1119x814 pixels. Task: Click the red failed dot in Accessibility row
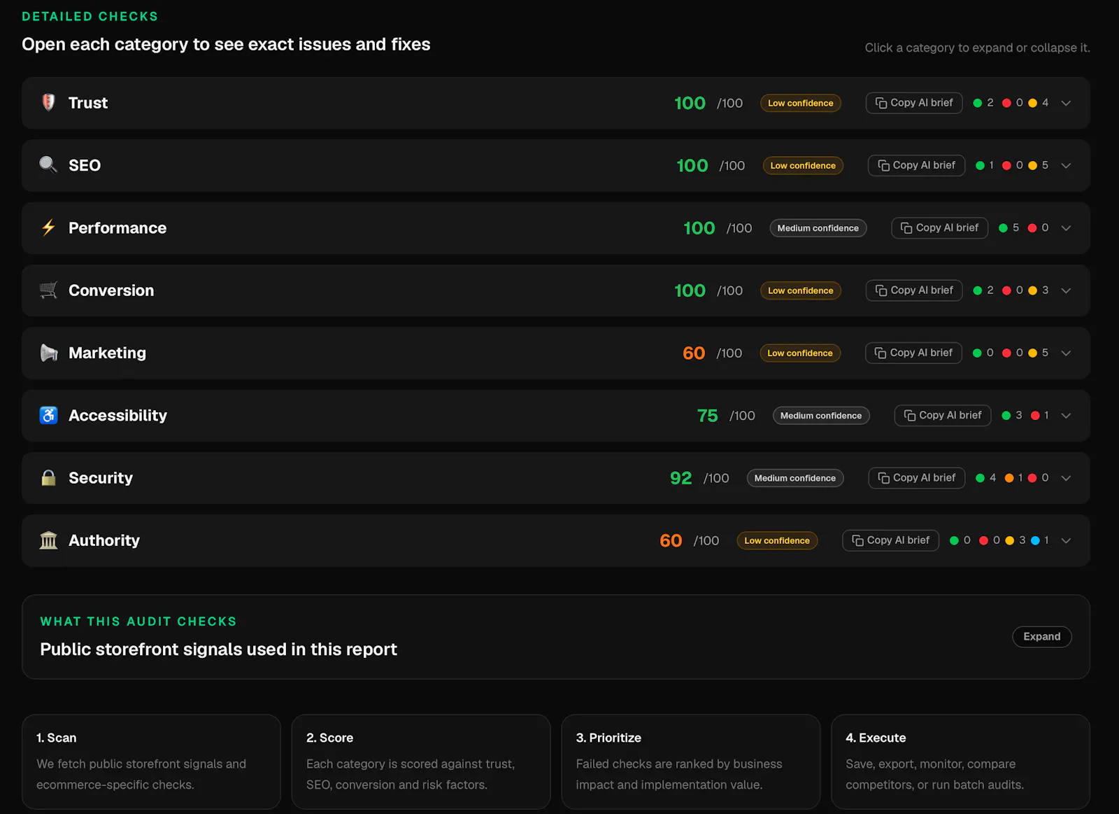[x=1035, y=415]
